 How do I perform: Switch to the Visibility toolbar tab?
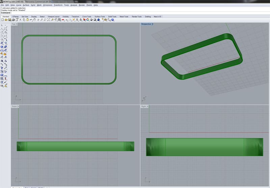click(x=65, y=17)
